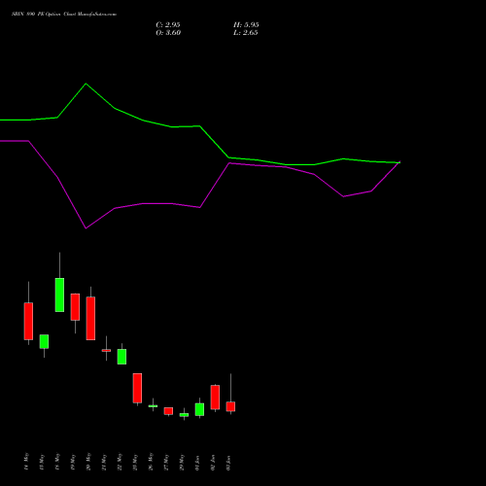Click the lowest trough of the purple line
Viewport: 486px width, 486px height.
[86, 228]
